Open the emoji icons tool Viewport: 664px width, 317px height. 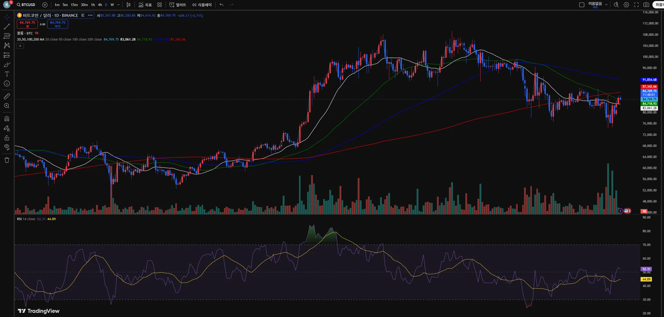click(x=7, y=83)
